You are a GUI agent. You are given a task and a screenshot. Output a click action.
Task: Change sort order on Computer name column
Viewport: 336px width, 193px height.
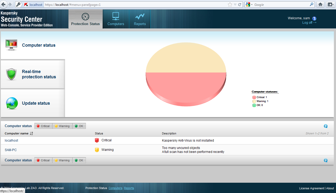click(31, 133)
